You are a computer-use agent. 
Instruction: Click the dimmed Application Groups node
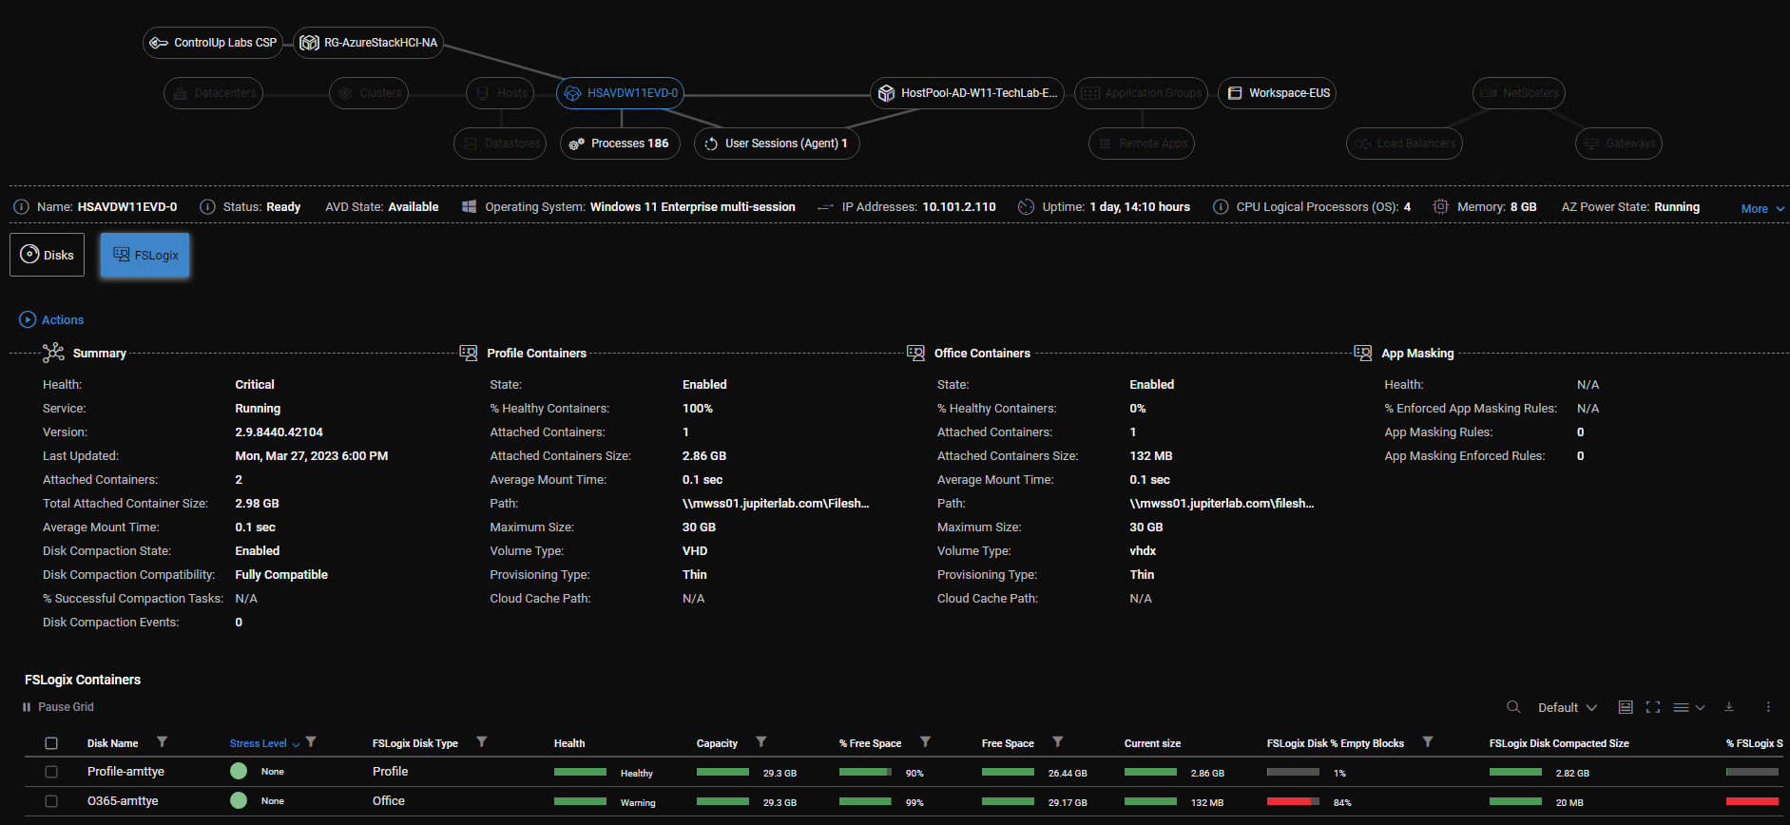(x=1141, y=93)
